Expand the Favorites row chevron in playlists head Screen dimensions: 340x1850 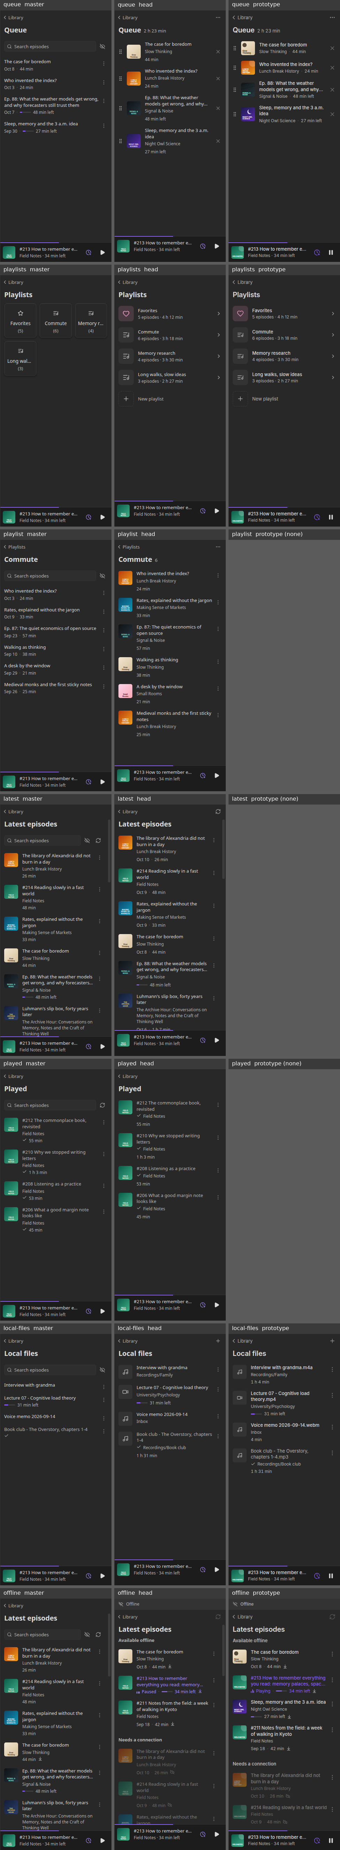218,314
